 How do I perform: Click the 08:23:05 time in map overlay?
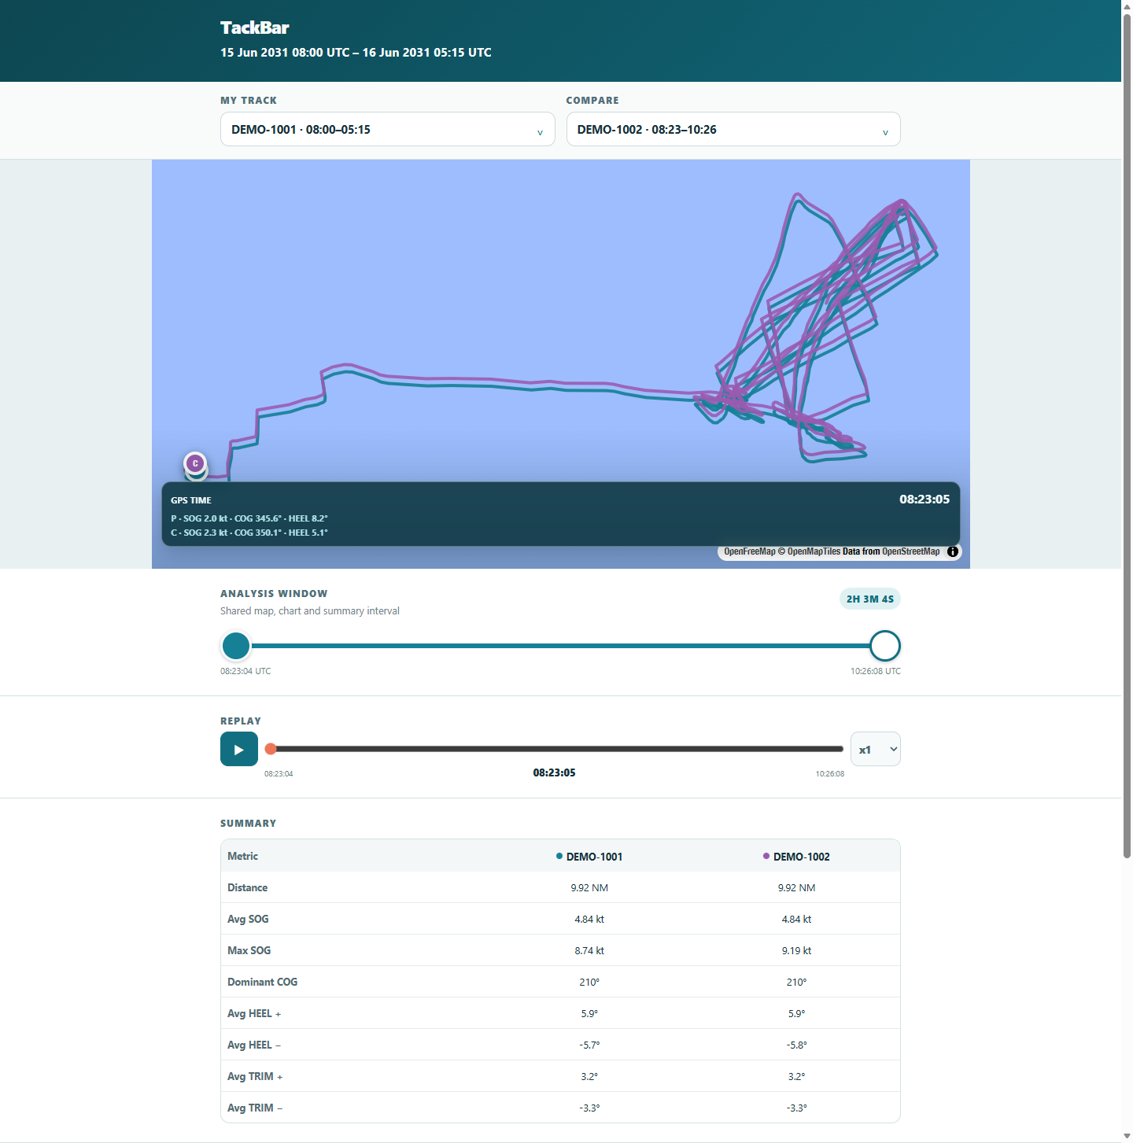[x=924, y=500]
